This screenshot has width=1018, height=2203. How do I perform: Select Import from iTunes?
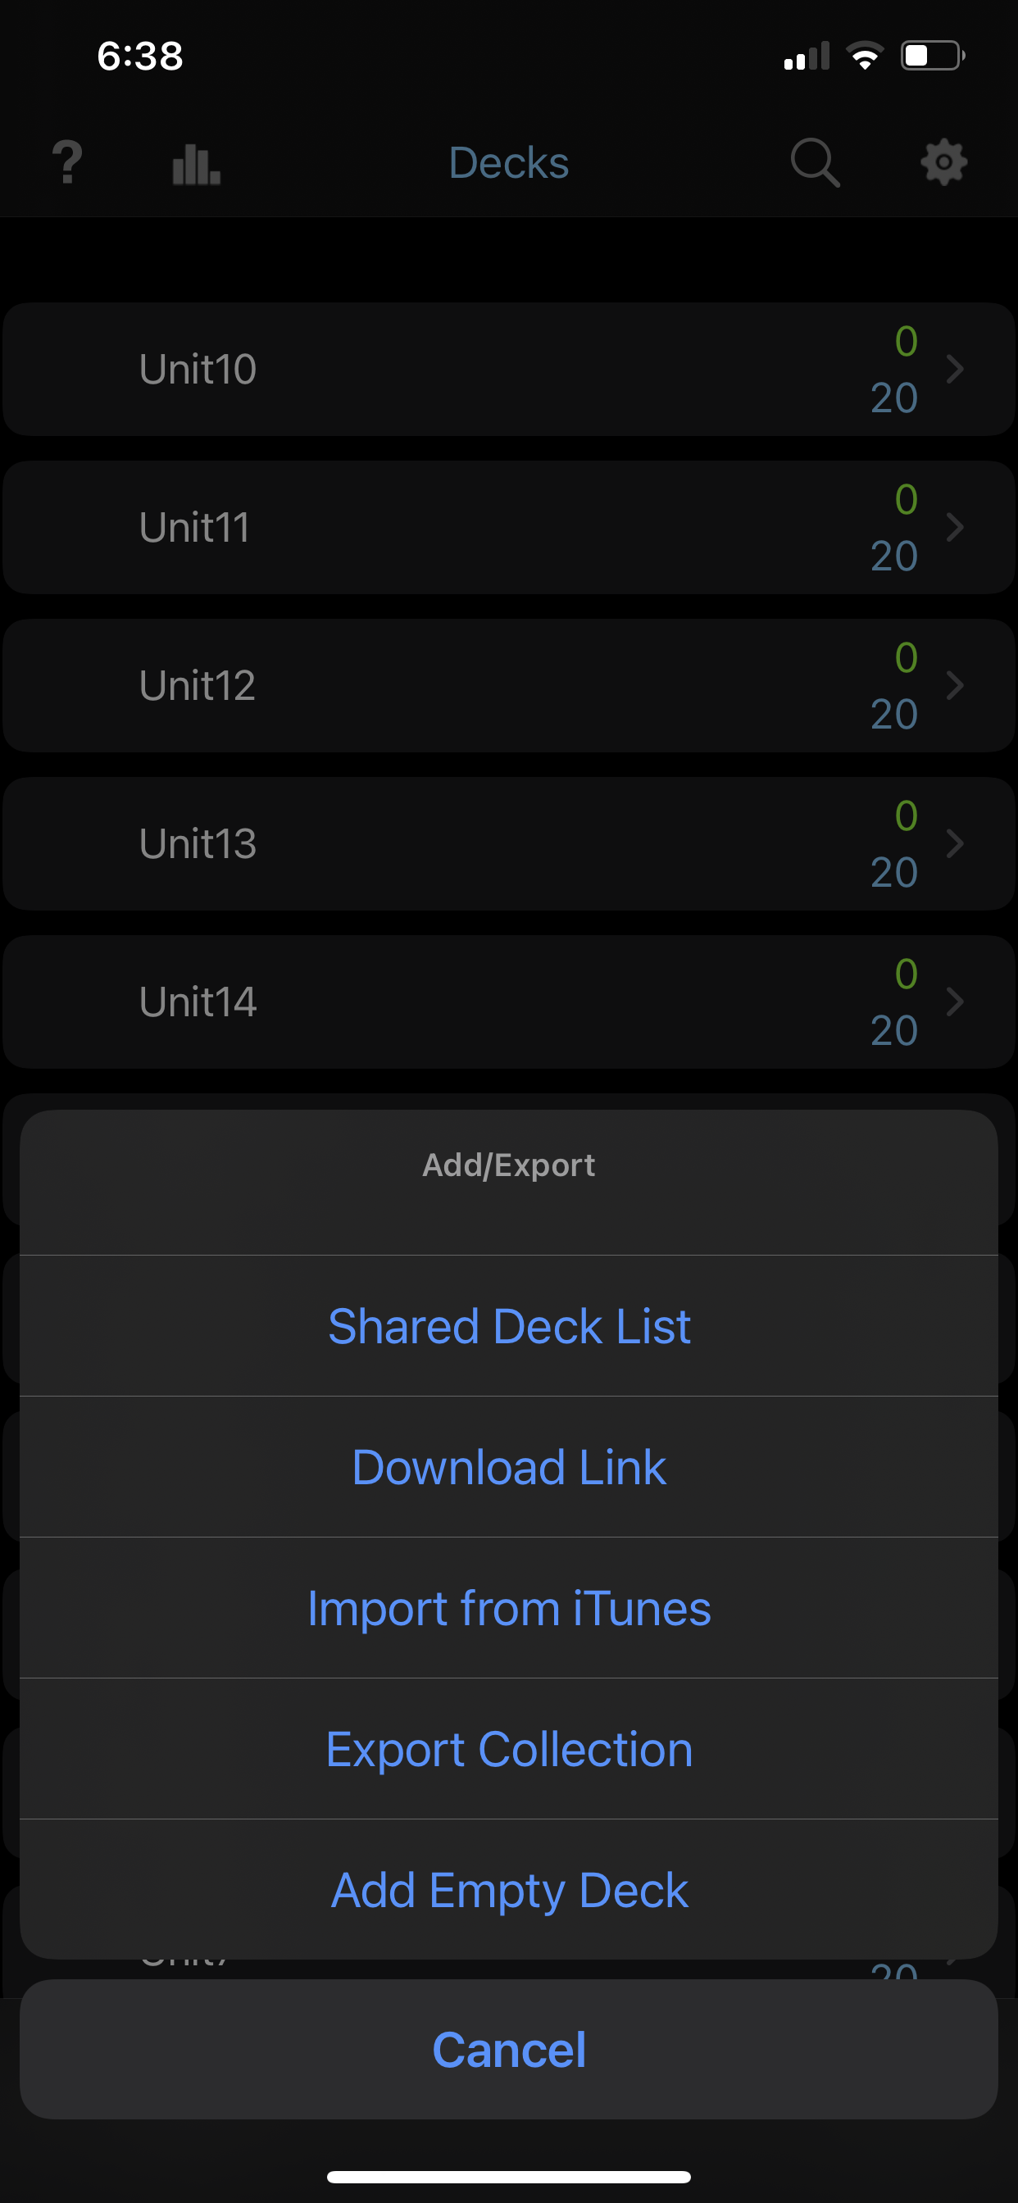click(x=509, y=1609)
